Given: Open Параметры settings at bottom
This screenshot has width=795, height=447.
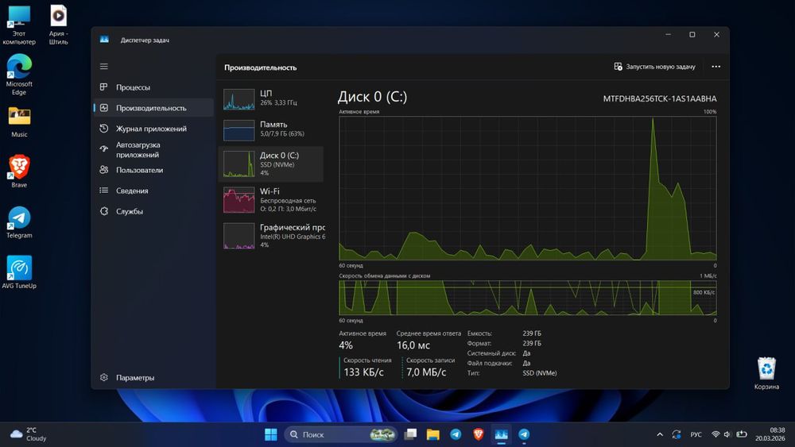Looking at the screenshot, I should (153, 378).
